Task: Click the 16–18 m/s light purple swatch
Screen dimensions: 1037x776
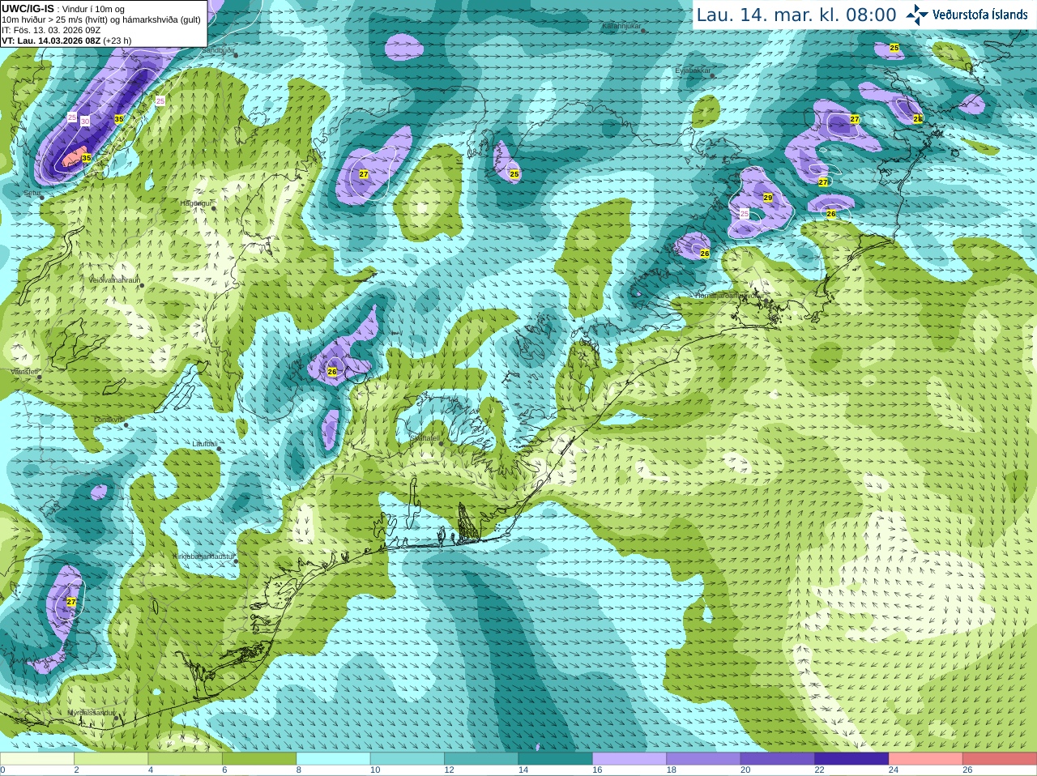Action: tap(629, 759)
